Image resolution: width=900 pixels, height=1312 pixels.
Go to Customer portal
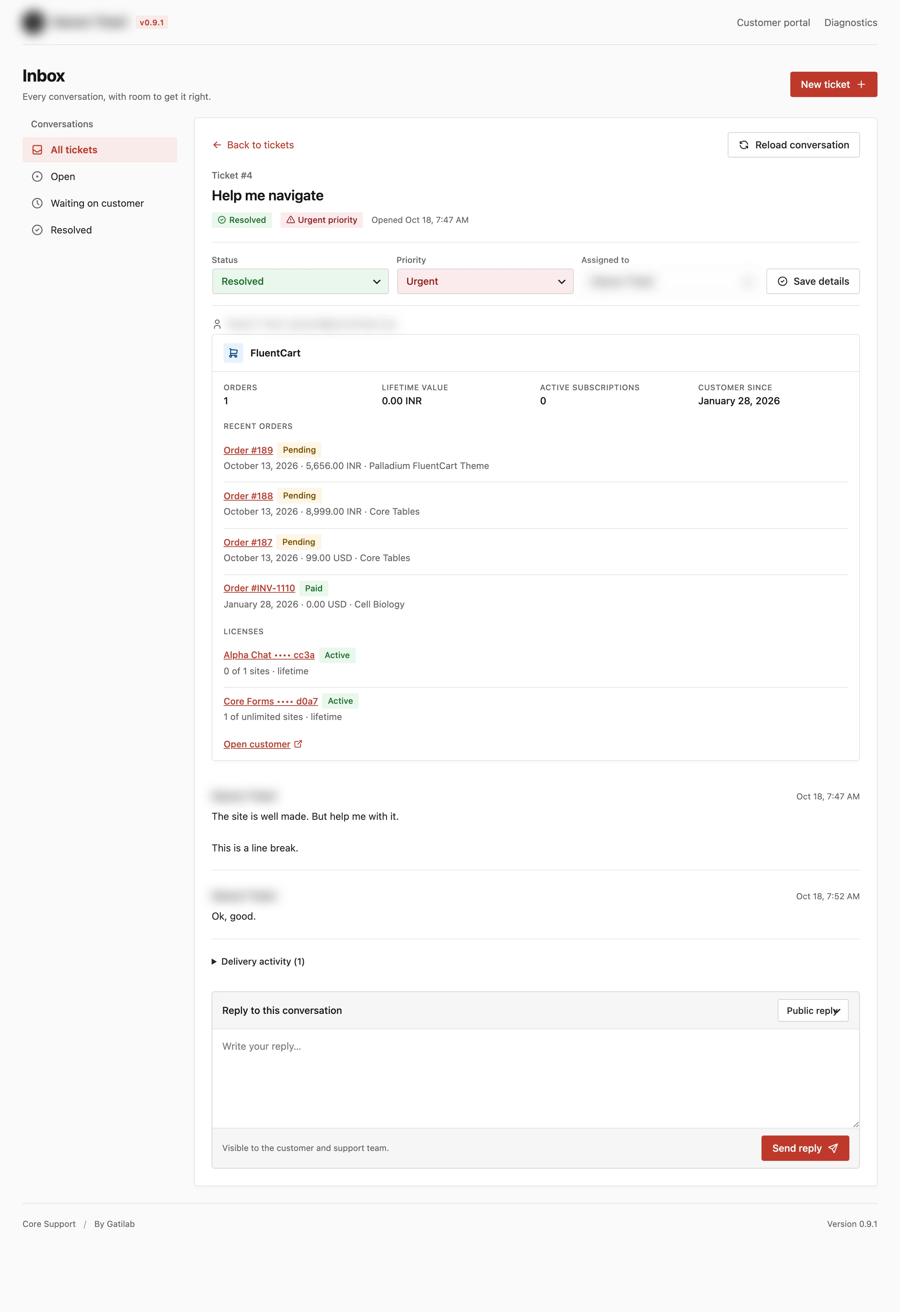[x=773, y=22]
